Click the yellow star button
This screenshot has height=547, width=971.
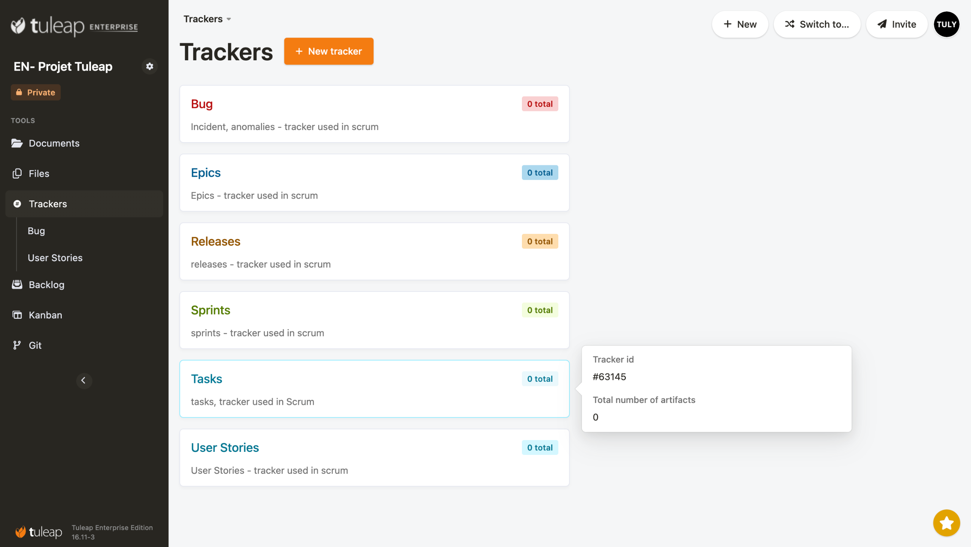coord(946,523)
